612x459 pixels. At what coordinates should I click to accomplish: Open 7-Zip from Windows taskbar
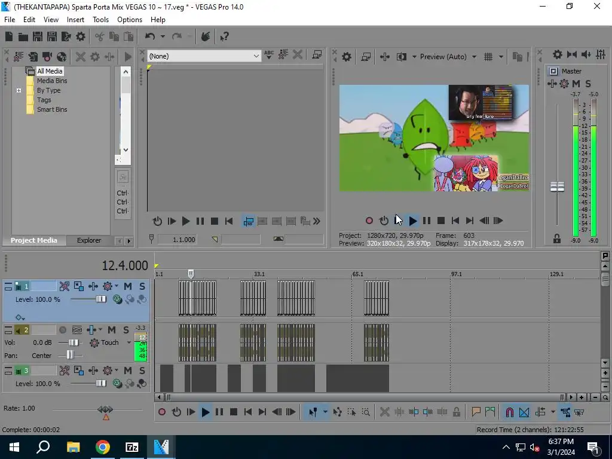click(x=131, y=447)
